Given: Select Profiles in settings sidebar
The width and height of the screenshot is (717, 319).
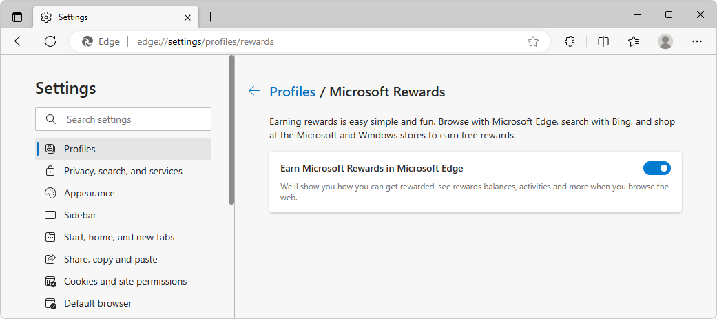Looking at the screenshot, I should [123, 149].
